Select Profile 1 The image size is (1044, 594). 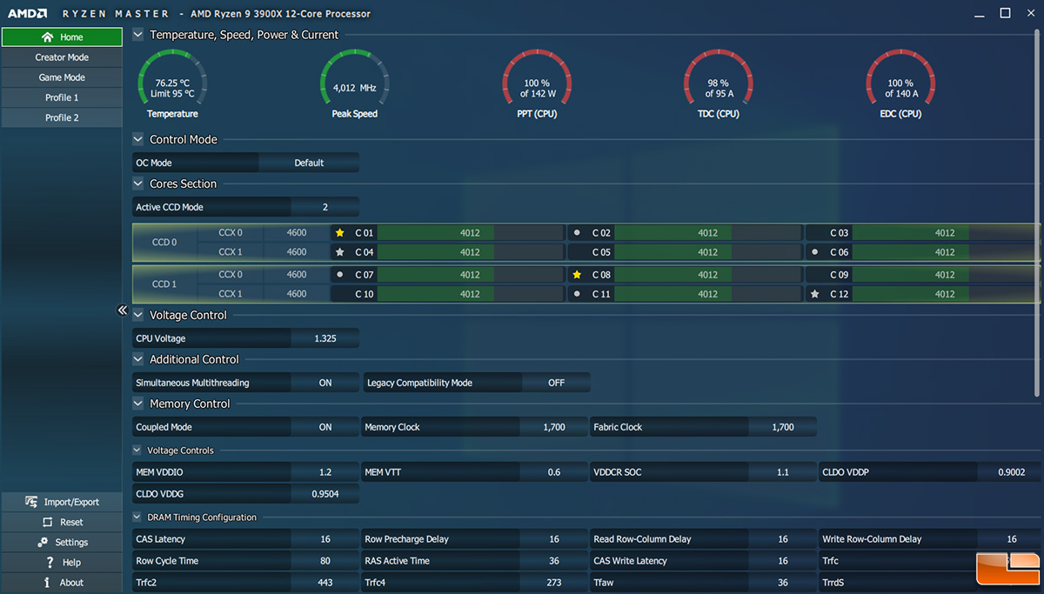tap(62, 97)
